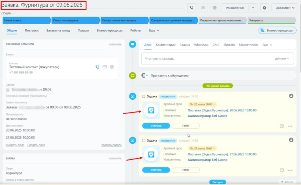Expand Еще in the main tab row
Image resolution: width=301 pixels, height=185 pixels.
click(154, 31)
